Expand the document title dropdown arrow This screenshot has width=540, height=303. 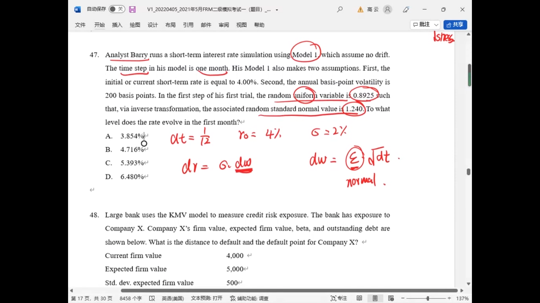(x=277, y=10)
